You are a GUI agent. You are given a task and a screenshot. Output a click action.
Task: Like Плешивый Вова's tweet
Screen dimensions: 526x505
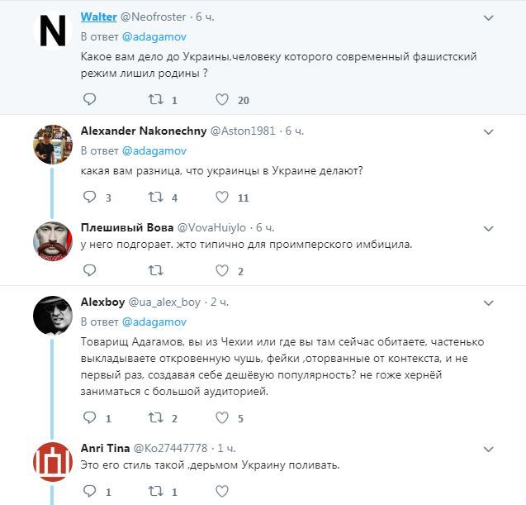click(x=221, y=270)
